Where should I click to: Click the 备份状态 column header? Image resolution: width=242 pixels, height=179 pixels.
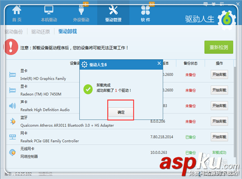(191, 63)
